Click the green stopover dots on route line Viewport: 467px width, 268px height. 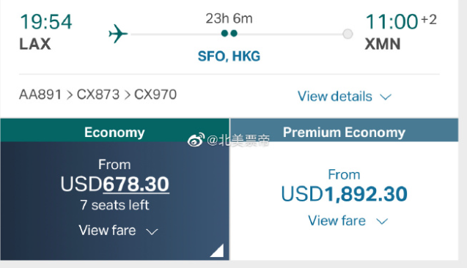(229, 33)
